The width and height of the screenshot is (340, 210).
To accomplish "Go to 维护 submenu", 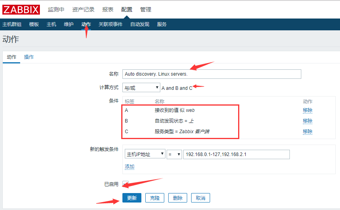I will (69, 24).
